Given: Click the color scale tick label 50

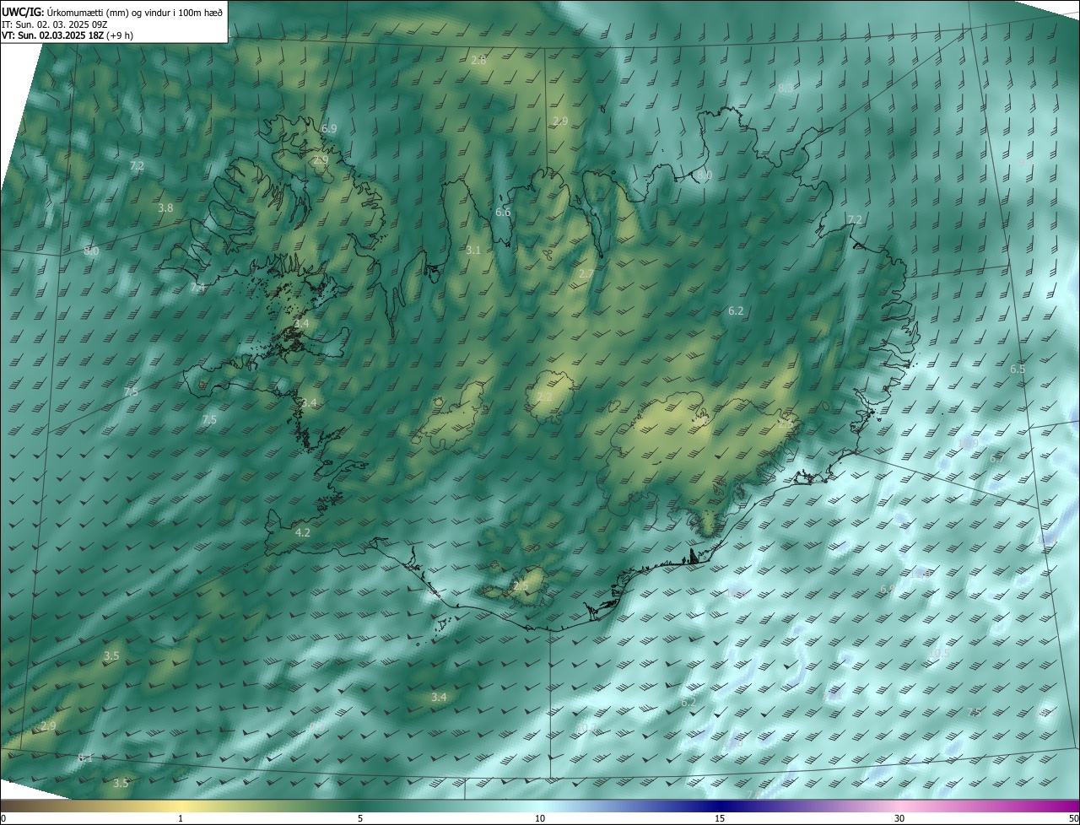Looking at the screenshot, I should click(1073, 818).
